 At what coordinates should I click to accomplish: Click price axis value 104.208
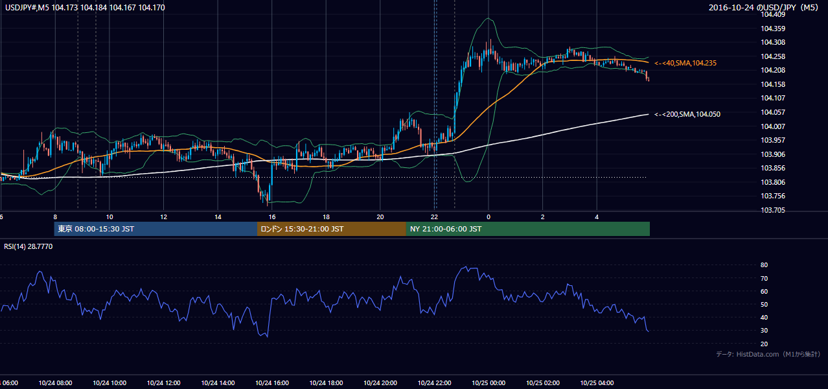click(774, 70)
